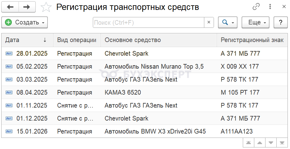Image resolution: width=290 pixels, height=149 pixels.
Task: Copy link using the chain icon
Action: click(x=256, y=7)
